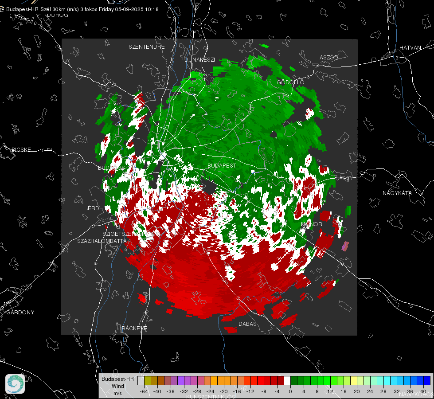Click the small icon before the Budapest-HR title
This screenshot has width=434, height=399.
coord(2,9)
